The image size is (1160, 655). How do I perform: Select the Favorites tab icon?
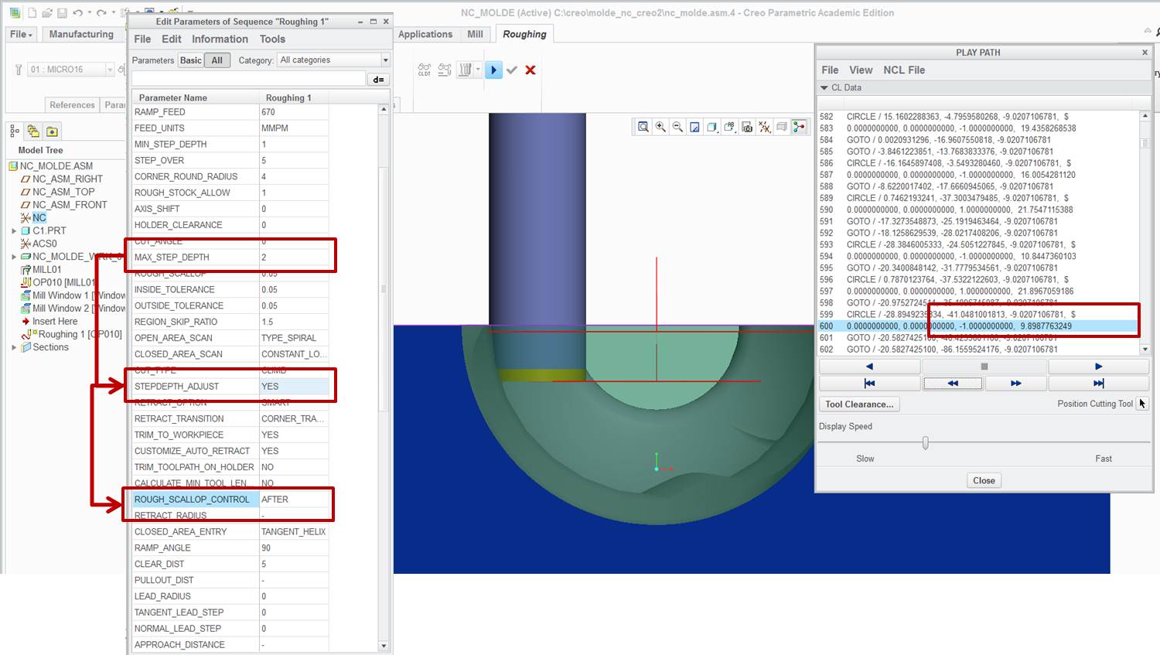[52, 131]
